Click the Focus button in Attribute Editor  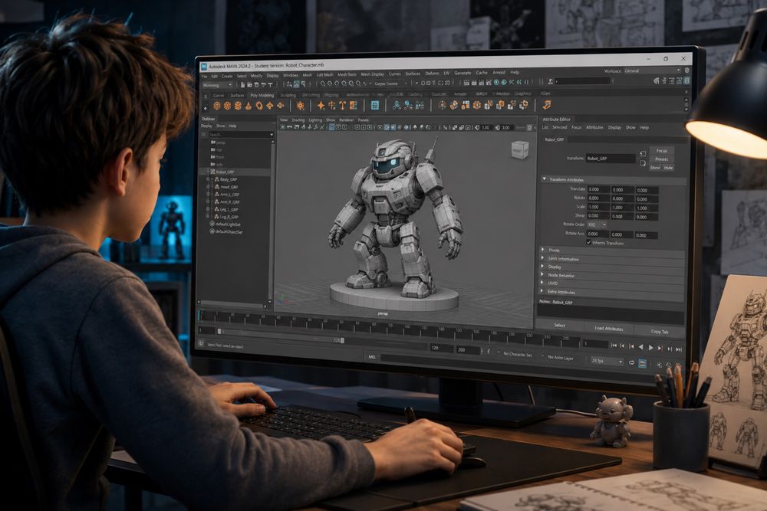pos(661,150)
